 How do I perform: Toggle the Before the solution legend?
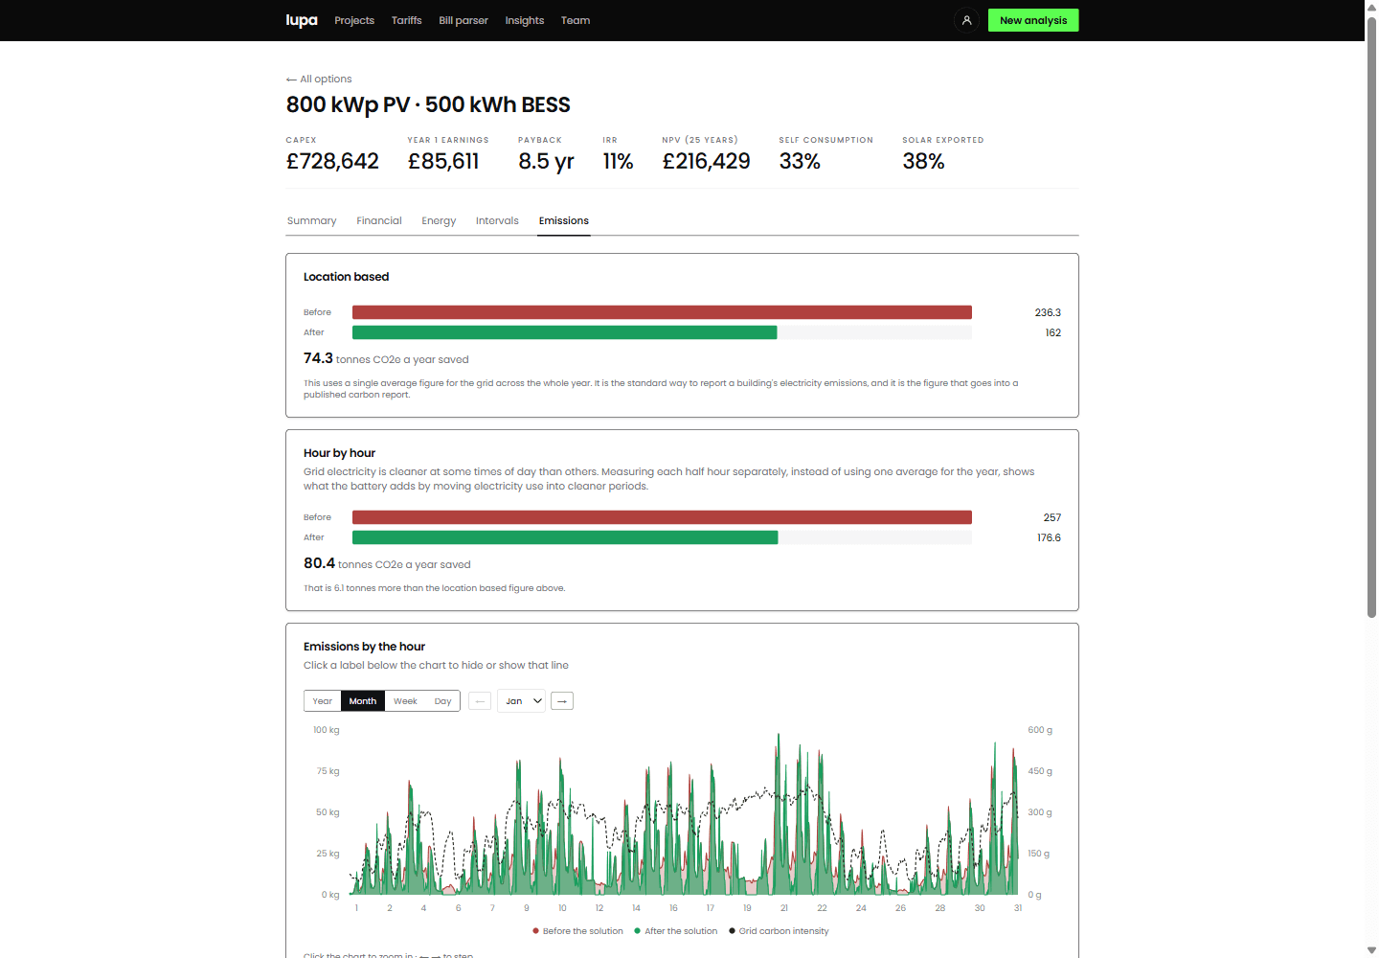point(577,931)
